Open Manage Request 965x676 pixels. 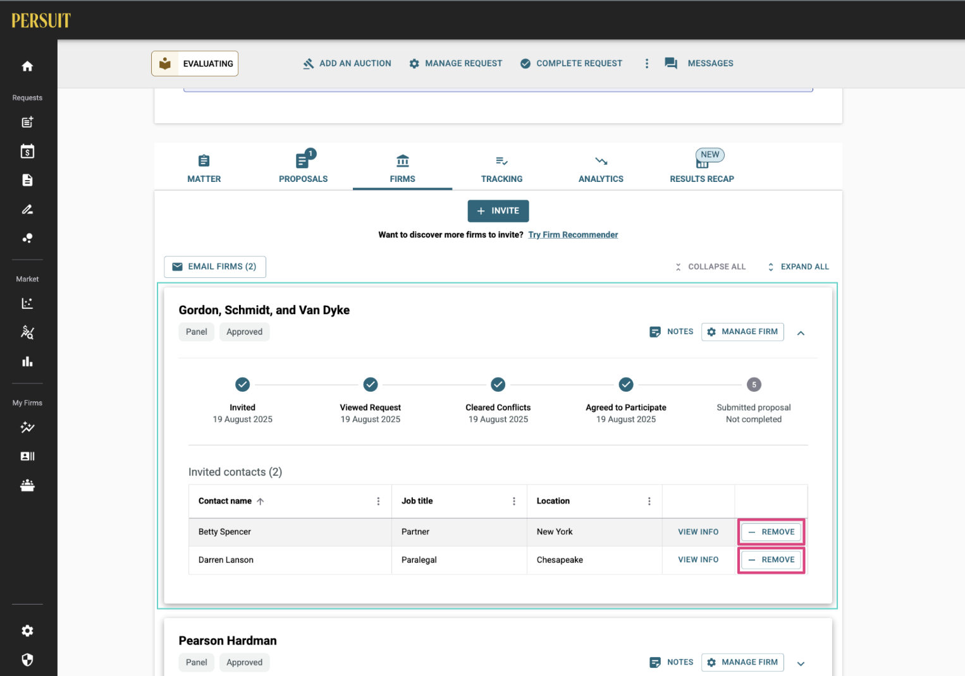pyautogui.click(x=455, y=64)
